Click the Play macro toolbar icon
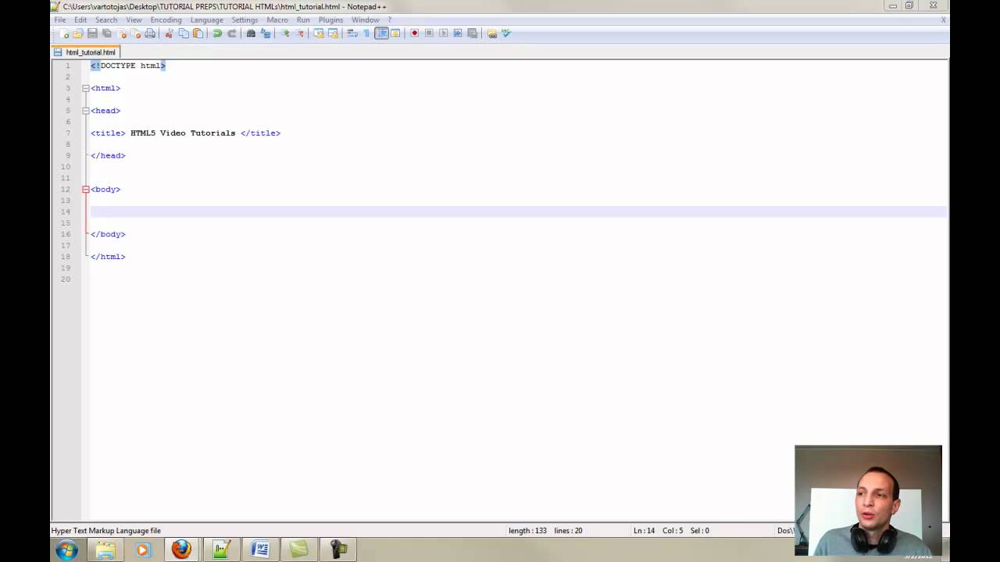This screenshot has height=562, width=1000. pyautogui.click(x=443, y=34)
